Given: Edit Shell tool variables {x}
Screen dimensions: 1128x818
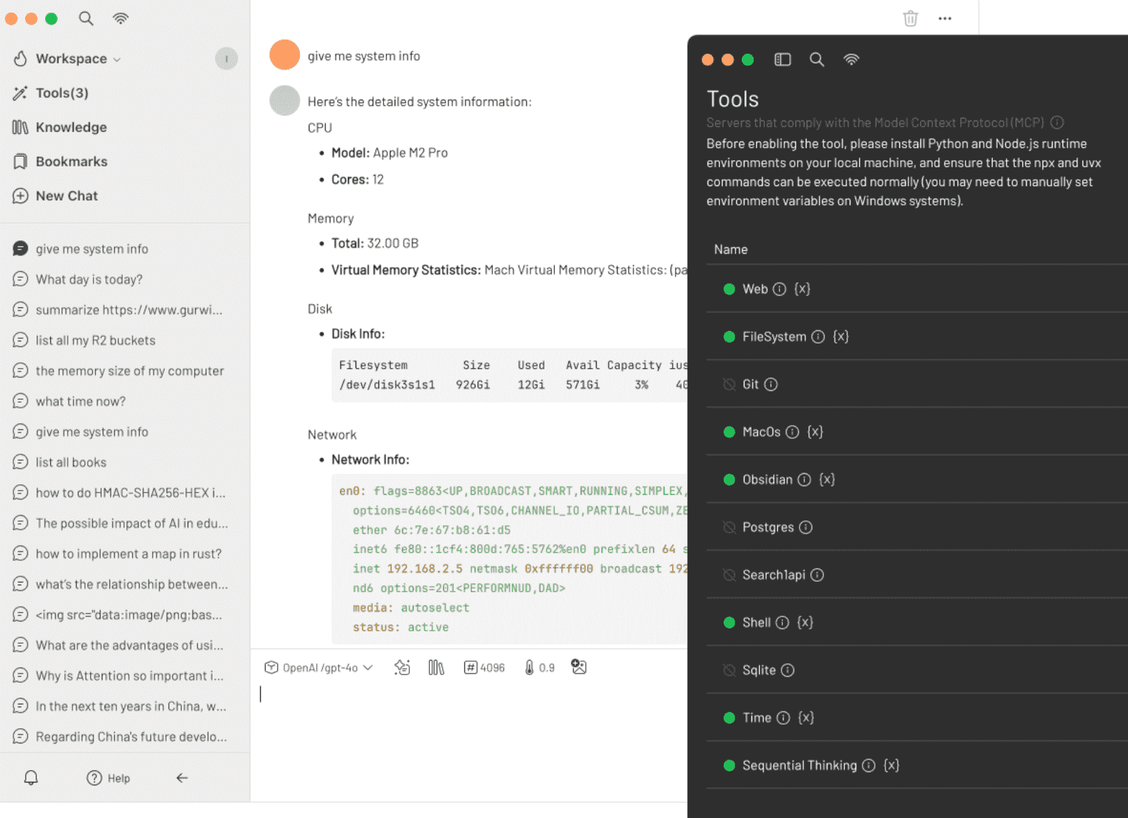Looking at the screenshot, I should (x=805, y=622).
